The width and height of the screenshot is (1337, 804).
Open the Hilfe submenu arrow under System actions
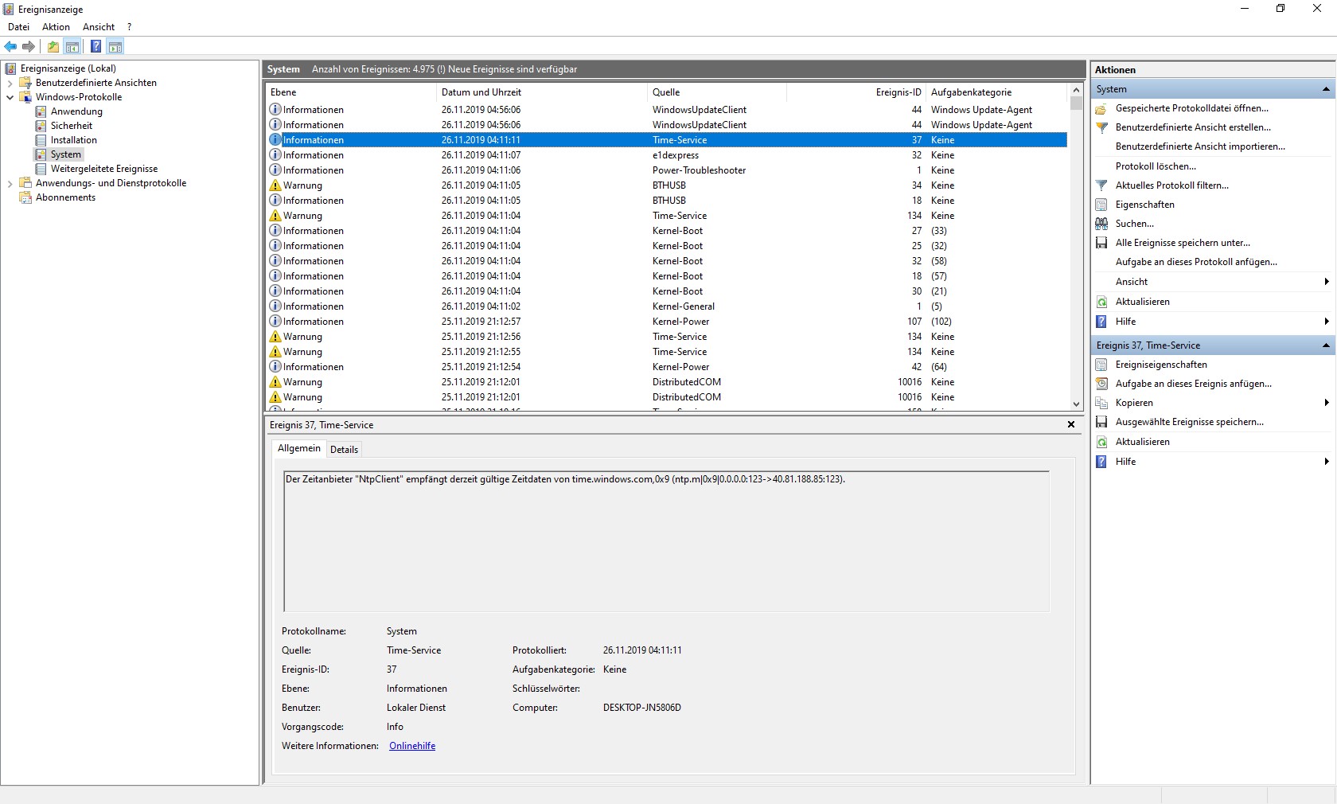point(1327,322)
